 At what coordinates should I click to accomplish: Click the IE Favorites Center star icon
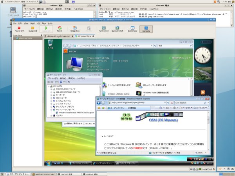click(x=99, y=108)
